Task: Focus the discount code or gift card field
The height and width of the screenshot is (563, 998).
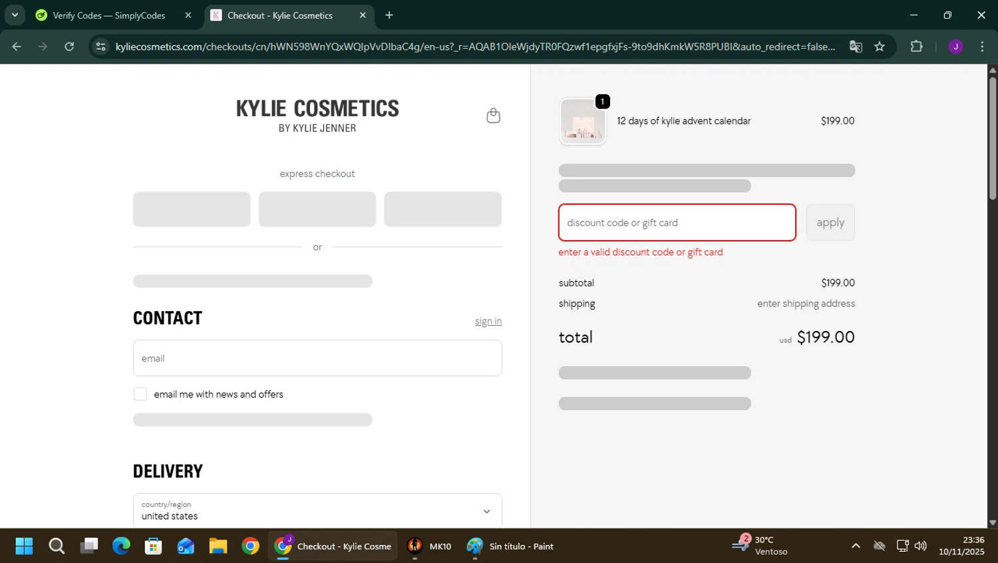Action: pos(677,223)
